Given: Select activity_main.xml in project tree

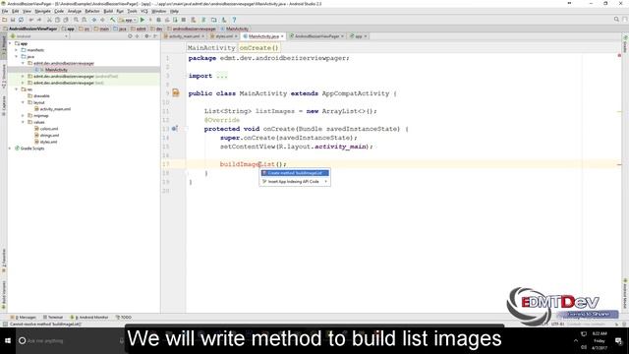Looking at the screenshot, I should click(x=55, y=109).
